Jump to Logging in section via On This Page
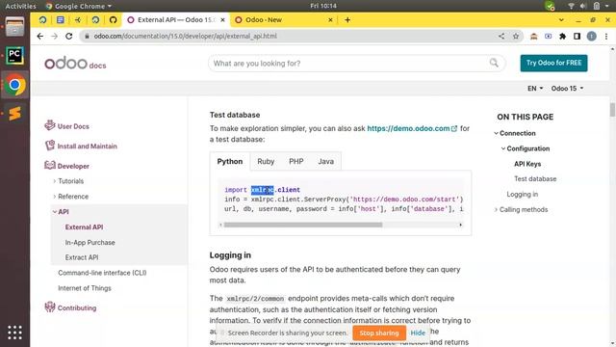 [522, 194]
